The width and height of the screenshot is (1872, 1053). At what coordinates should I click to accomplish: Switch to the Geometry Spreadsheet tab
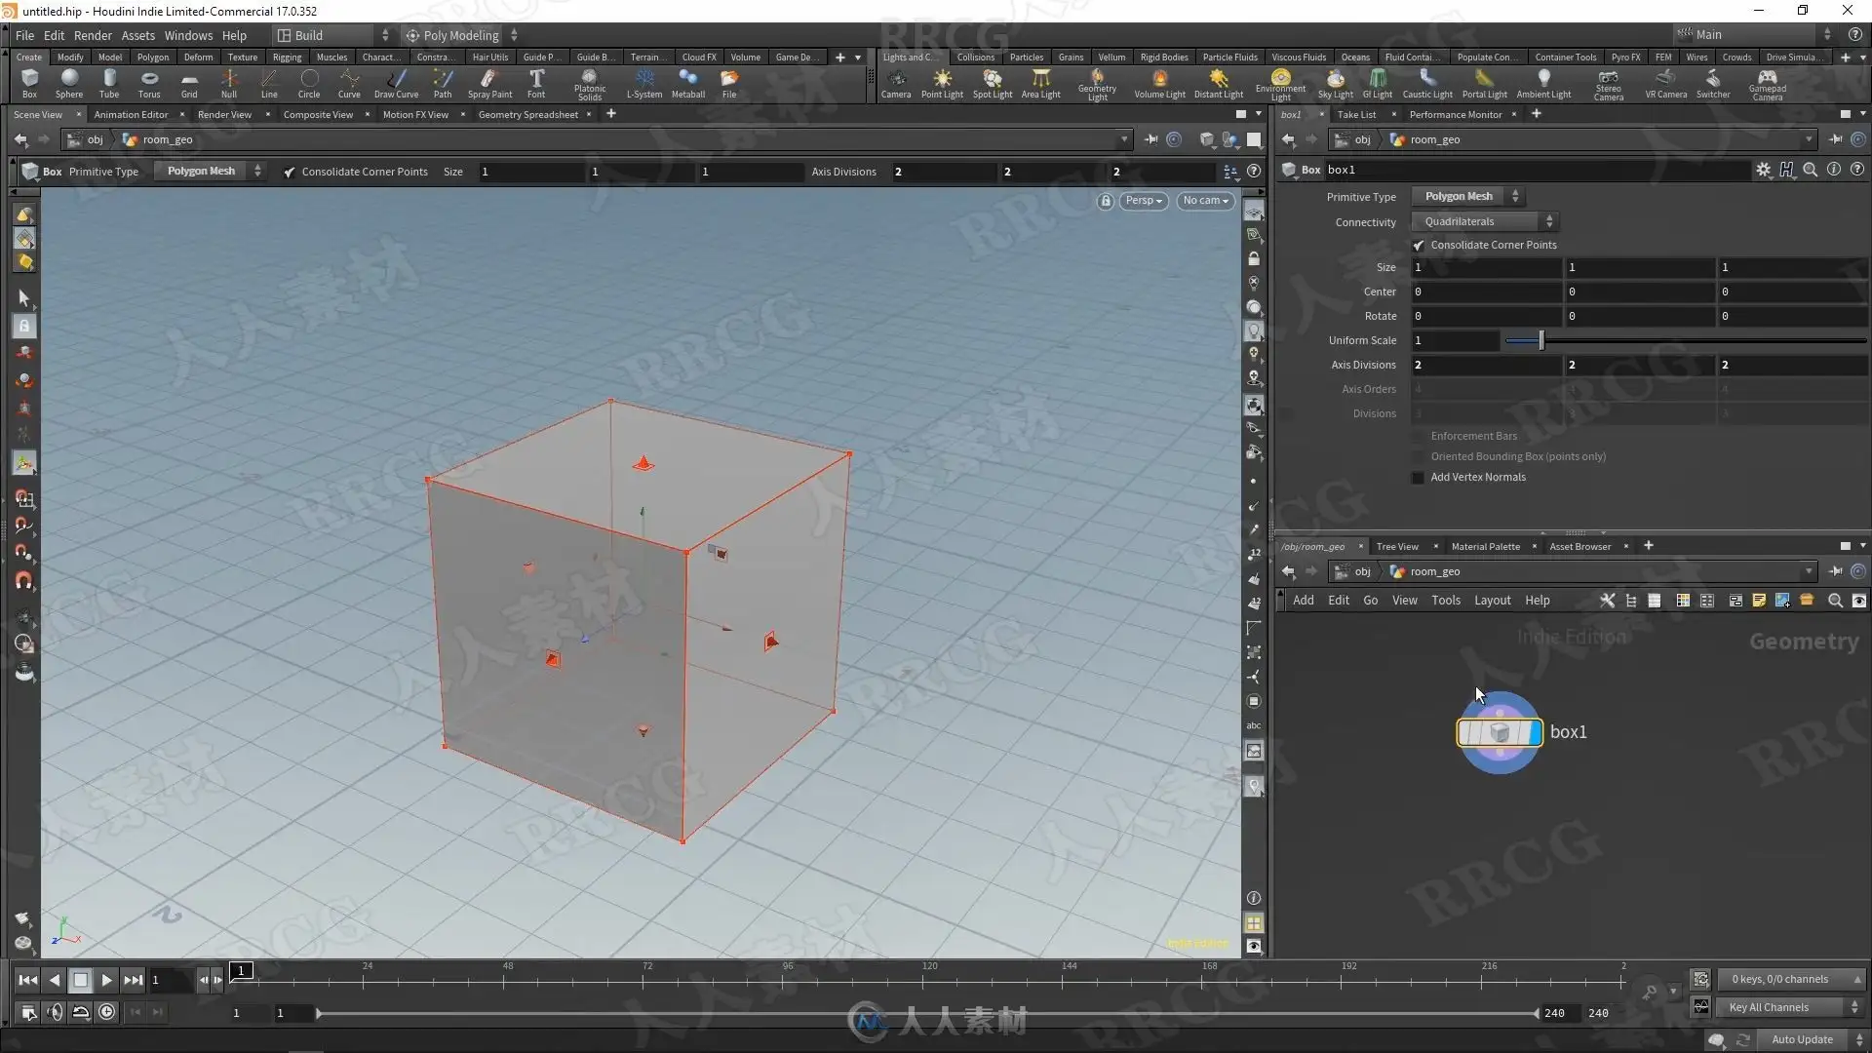click(527, 115)
